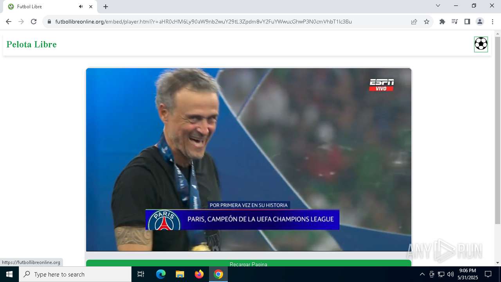This screenshot has width=501, height=282.
Task: Open network status tray icon
Action: click(x=441, y=274)
